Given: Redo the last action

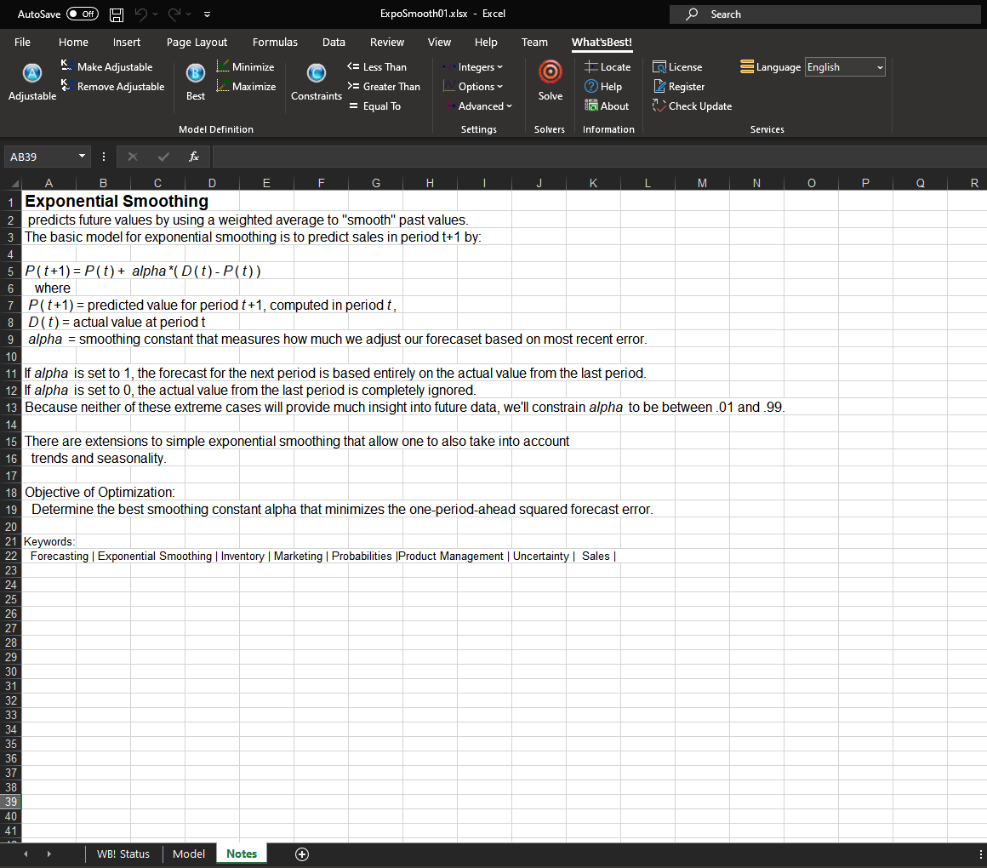Looking at the screenshot, I should pyautogui.click(x=174, y=14).
